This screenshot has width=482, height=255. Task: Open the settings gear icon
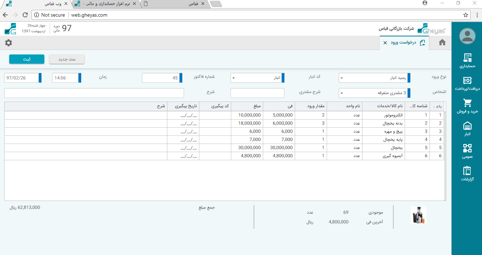pyautogui.click(x=9, y=43)
